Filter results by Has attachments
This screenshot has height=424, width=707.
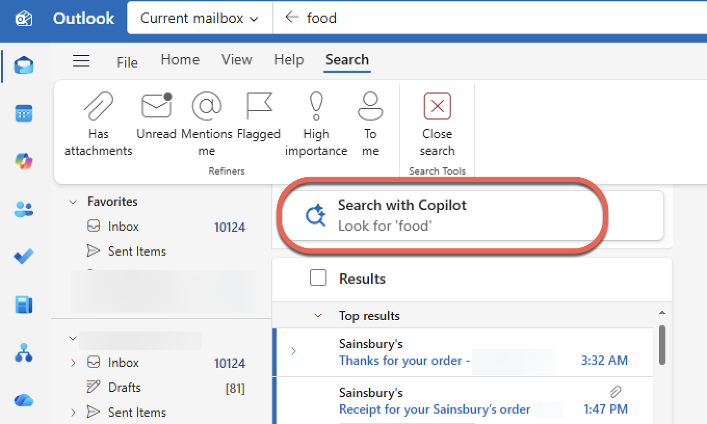[x=98, y=124]
